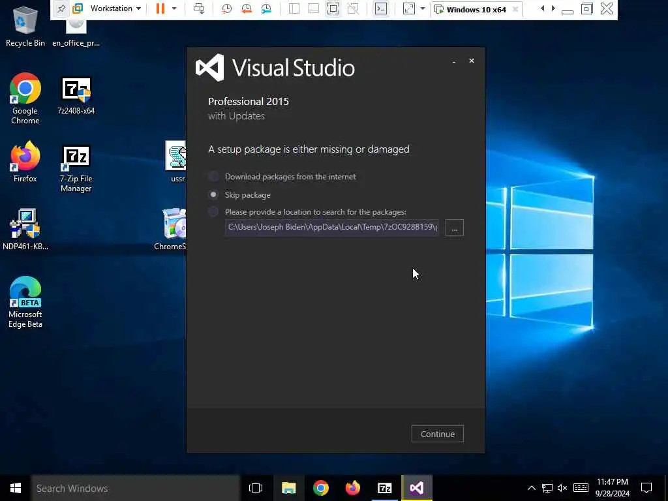Image resolution: width=668 pixels, height=501 pixels.
Task: Click the Continue button
Action: tap(438, 434)
